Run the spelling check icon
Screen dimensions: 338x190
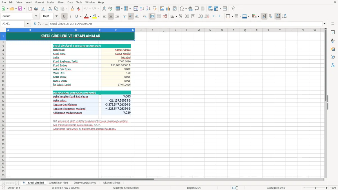coord(110,9)
